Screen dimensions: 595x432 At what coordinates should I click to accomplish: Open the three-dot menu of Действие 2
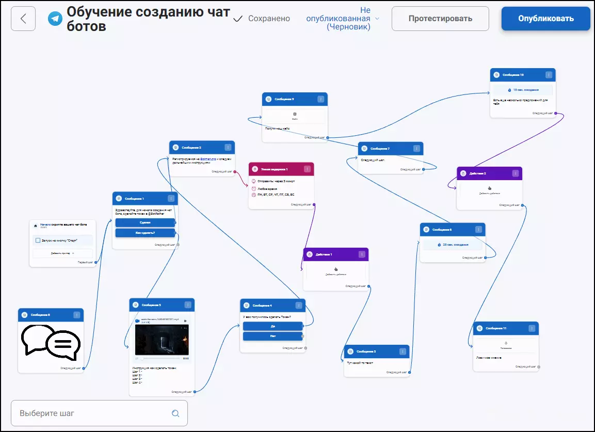coord(516,173)
